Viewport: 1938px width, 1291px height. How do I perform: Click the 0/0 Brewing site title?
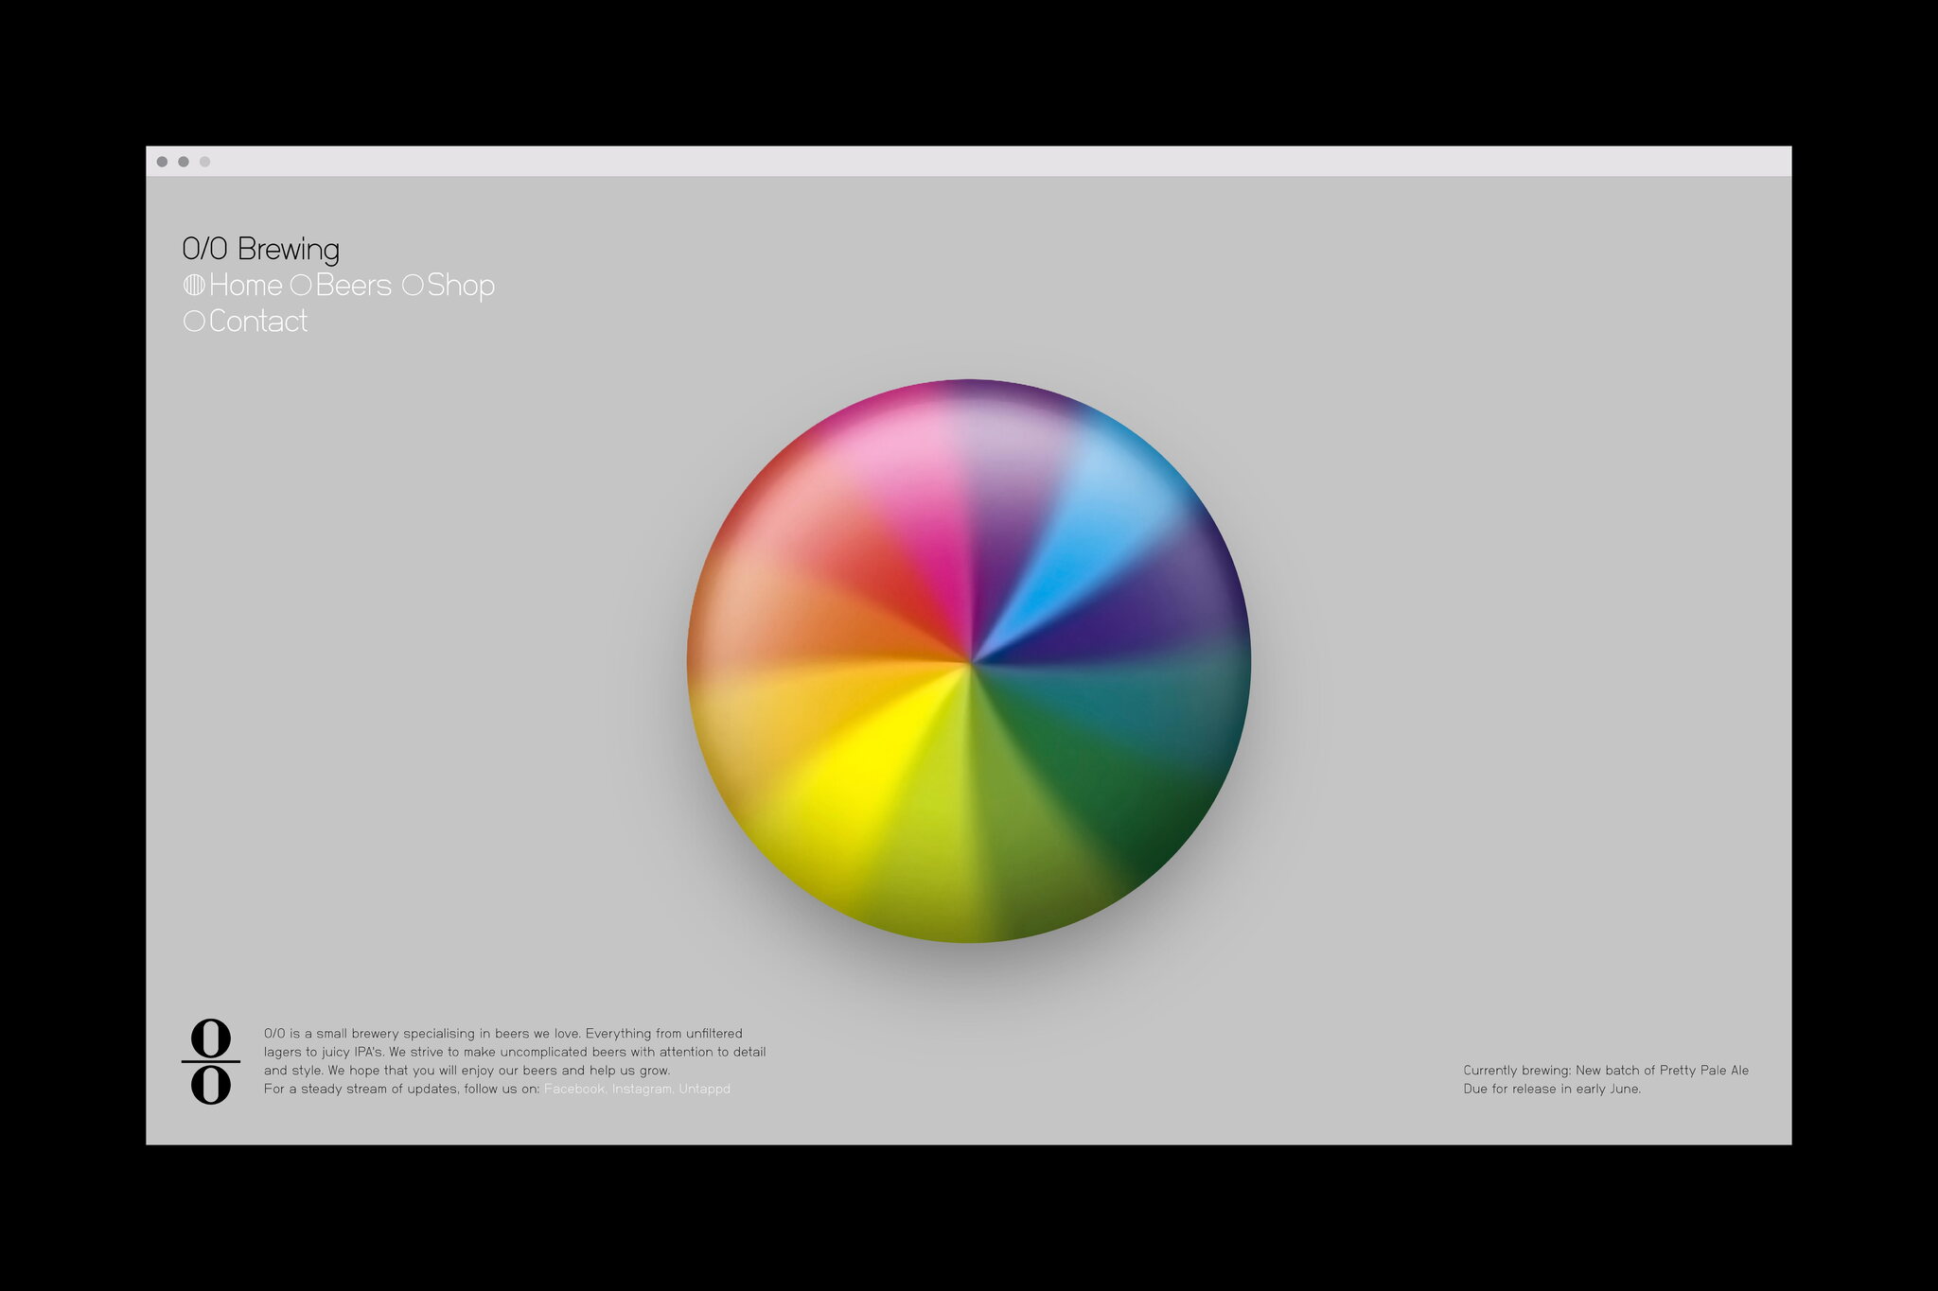[260, 249]
